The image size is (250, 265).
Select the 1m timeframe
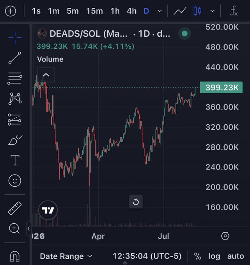[x=54, y=11]
